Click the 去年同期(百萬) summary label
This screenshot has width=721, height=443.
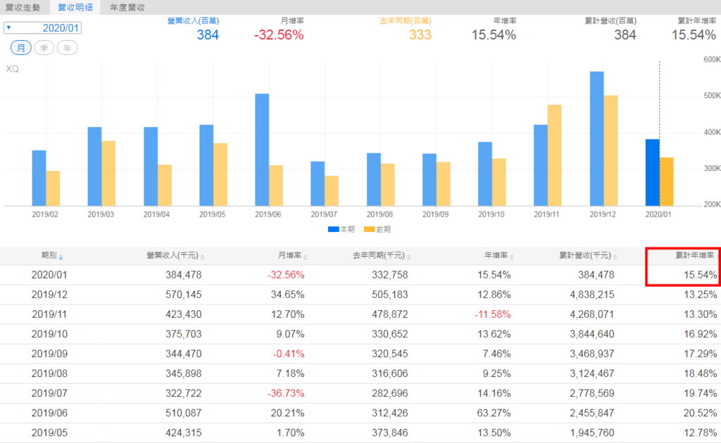[406, 20]
